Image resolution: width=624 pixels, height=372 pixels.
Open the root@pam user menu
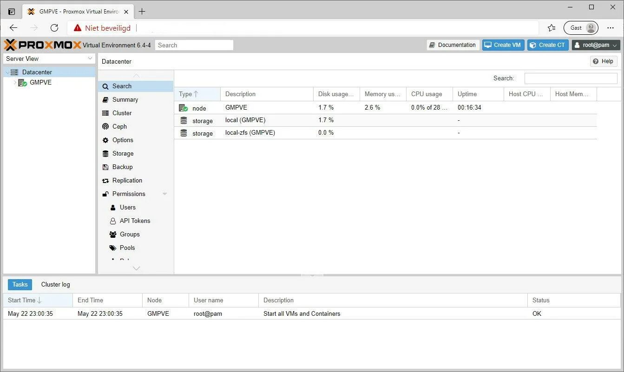[596, 45]
